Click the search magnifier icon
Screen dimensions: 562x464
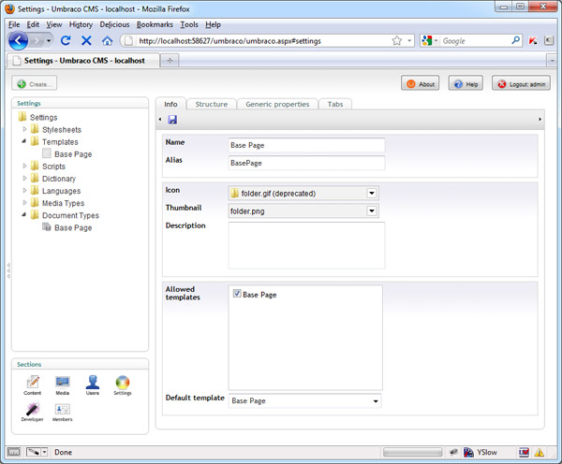pyautogui.click(x=515, y=40)
